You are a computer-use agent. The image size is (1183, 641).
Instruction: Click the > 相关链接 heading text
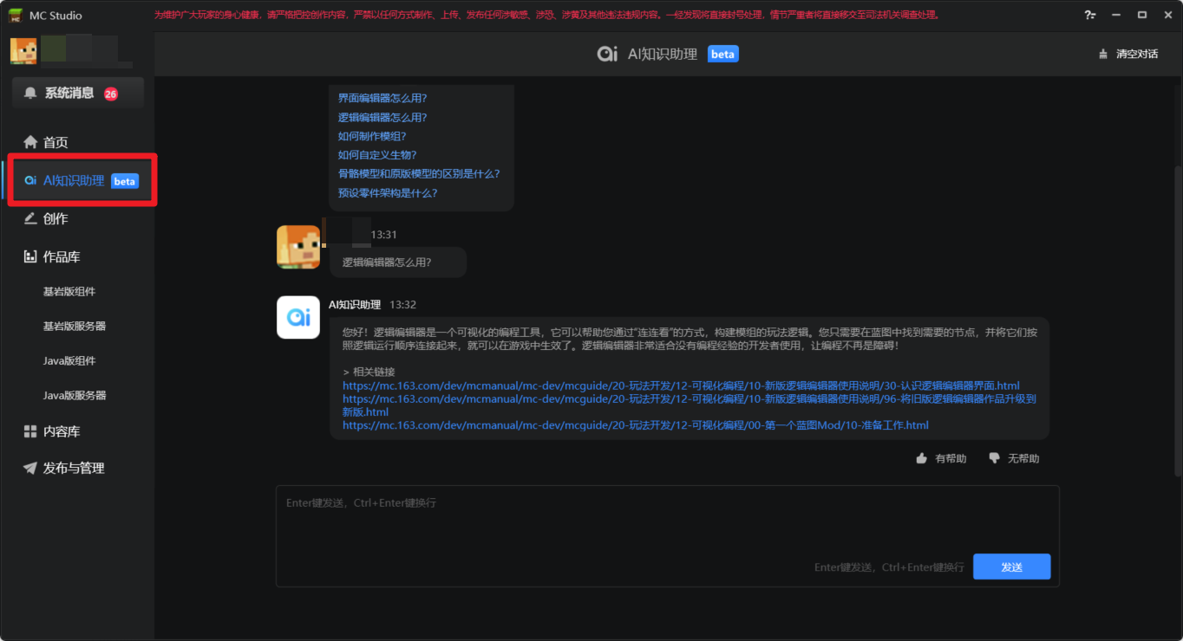point(369,372)
